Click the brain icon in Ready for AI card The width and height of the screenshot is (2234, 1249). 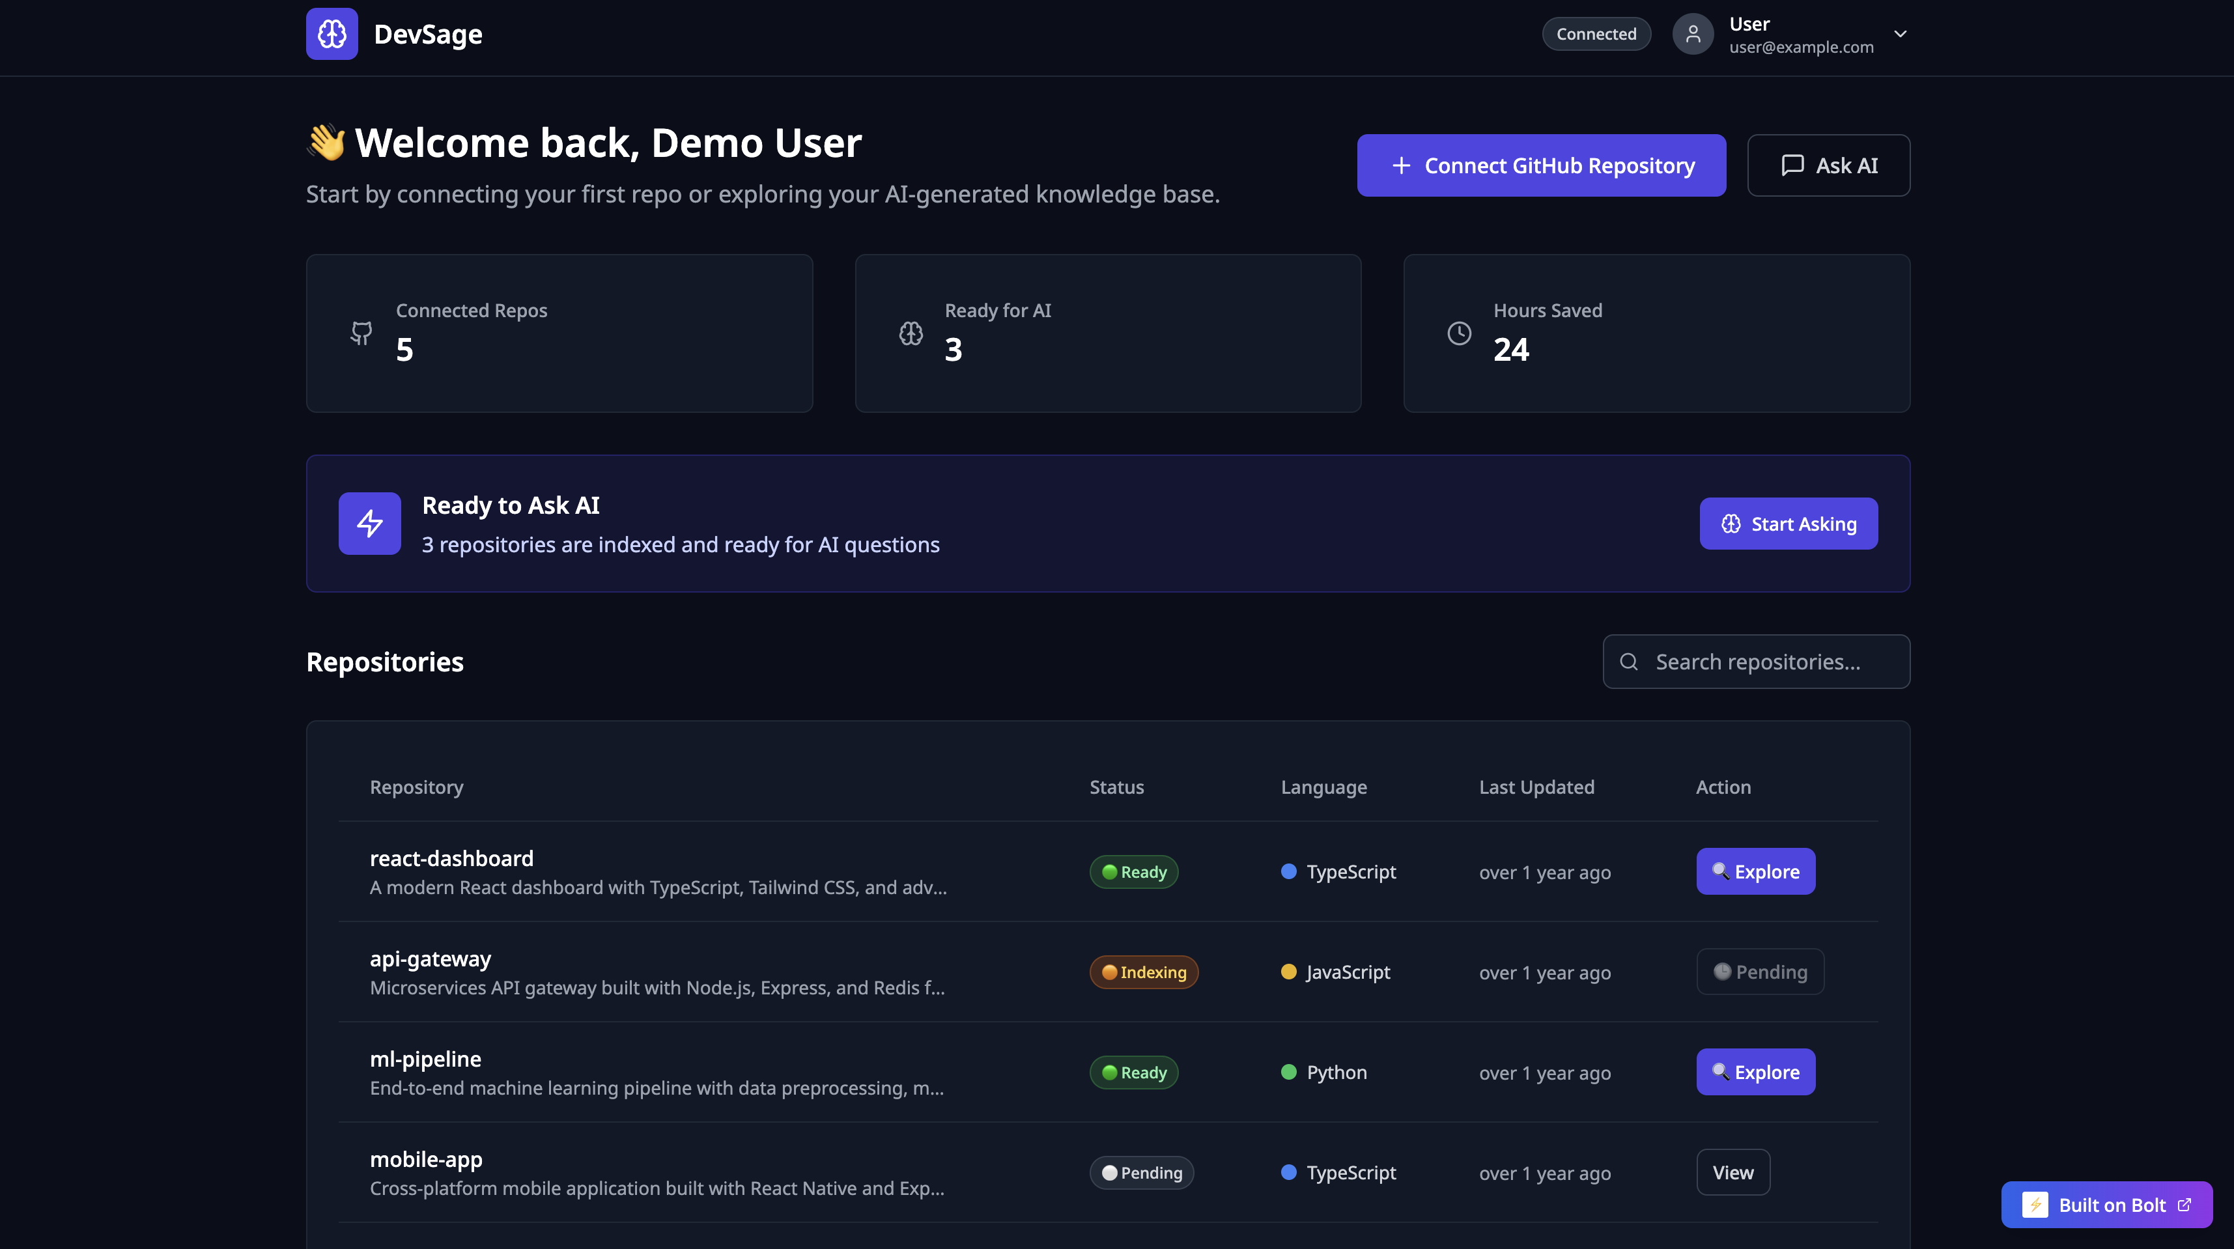coord(911,333)
